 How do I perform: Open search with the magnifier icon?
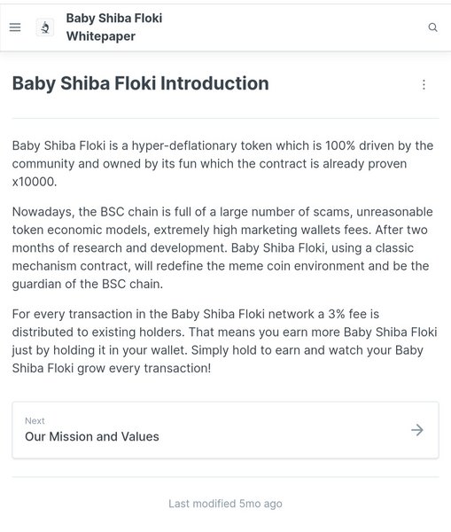(432, 27)
